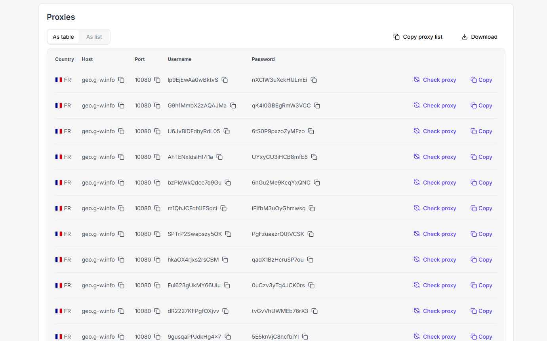Viewport: 547px width, 341px height.
Task: Check proxy for username lp9EjEwAa0wBktvS
Action: pos(435,80)
